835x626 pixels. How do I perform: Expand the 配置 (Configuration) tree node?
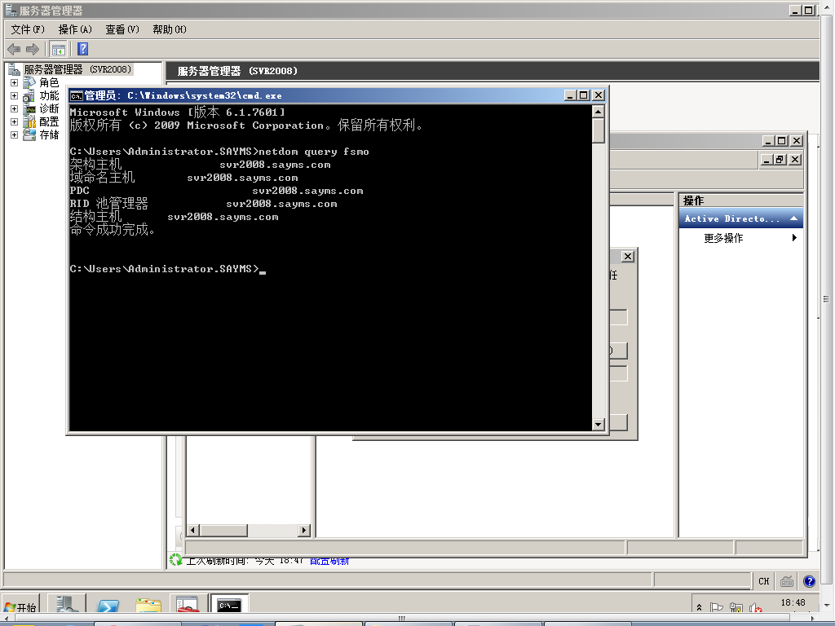pos(14,122)
